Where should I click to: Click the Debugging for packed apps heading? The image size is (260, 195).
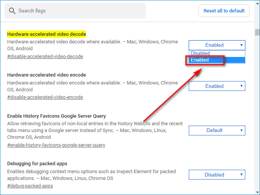pyautogui.click(x=37, y=164)
